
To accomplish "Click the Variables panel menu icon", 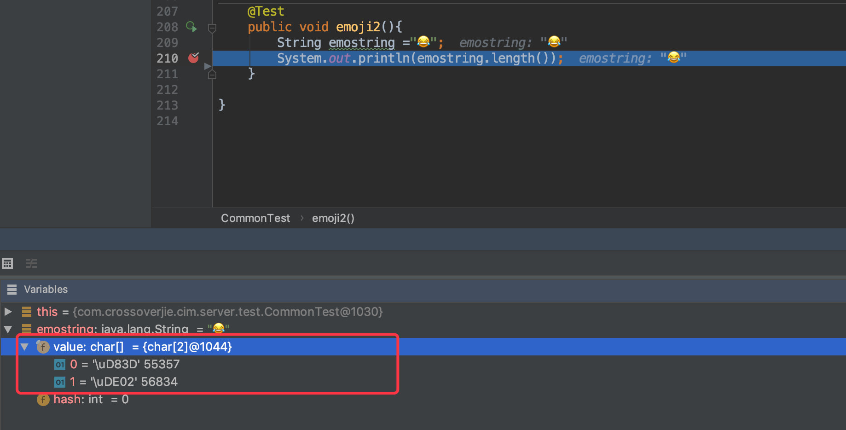I will (x=12, y=289).
